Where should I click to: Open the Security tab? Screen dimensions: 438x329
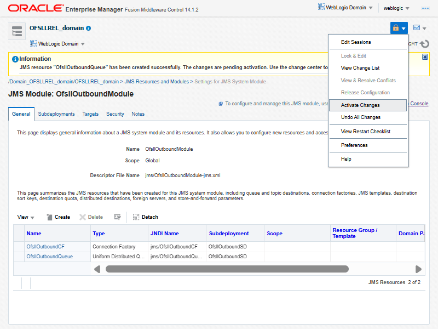115,114
